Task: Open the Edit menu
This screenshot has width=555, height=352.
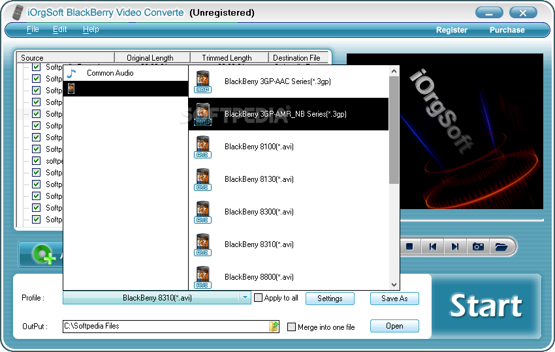Action: click(x=60, y=29)
